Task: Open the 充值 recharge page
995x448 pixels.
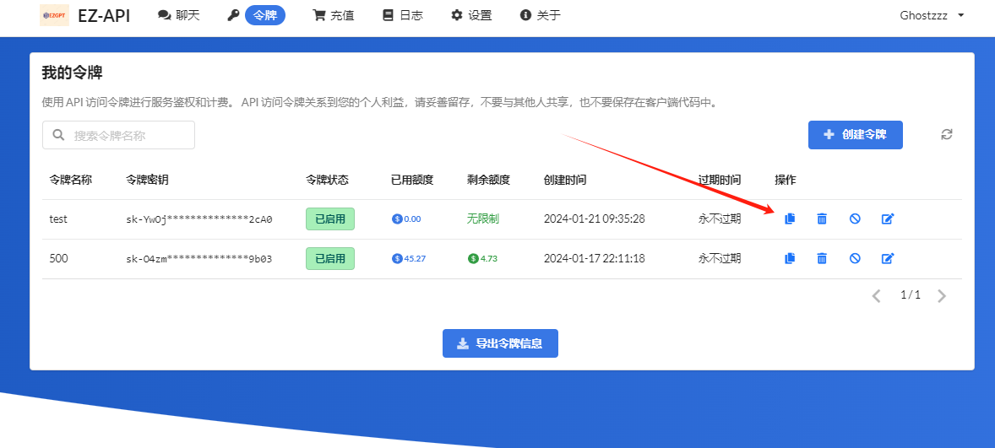Action: tap(334, 15)
